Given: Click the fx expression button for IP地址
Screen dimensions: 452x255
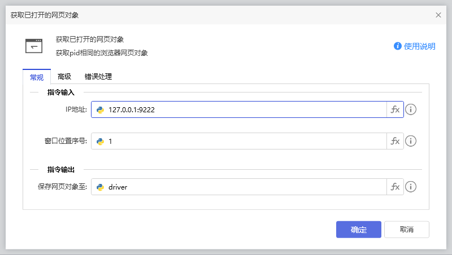Looking at the screenshot, I should (395, 109).
